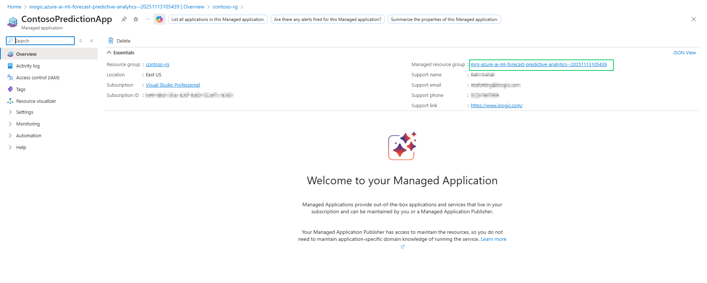Click the sort arrows beside search
Screen dimensions: 707x283
click(x=81, y=41)
